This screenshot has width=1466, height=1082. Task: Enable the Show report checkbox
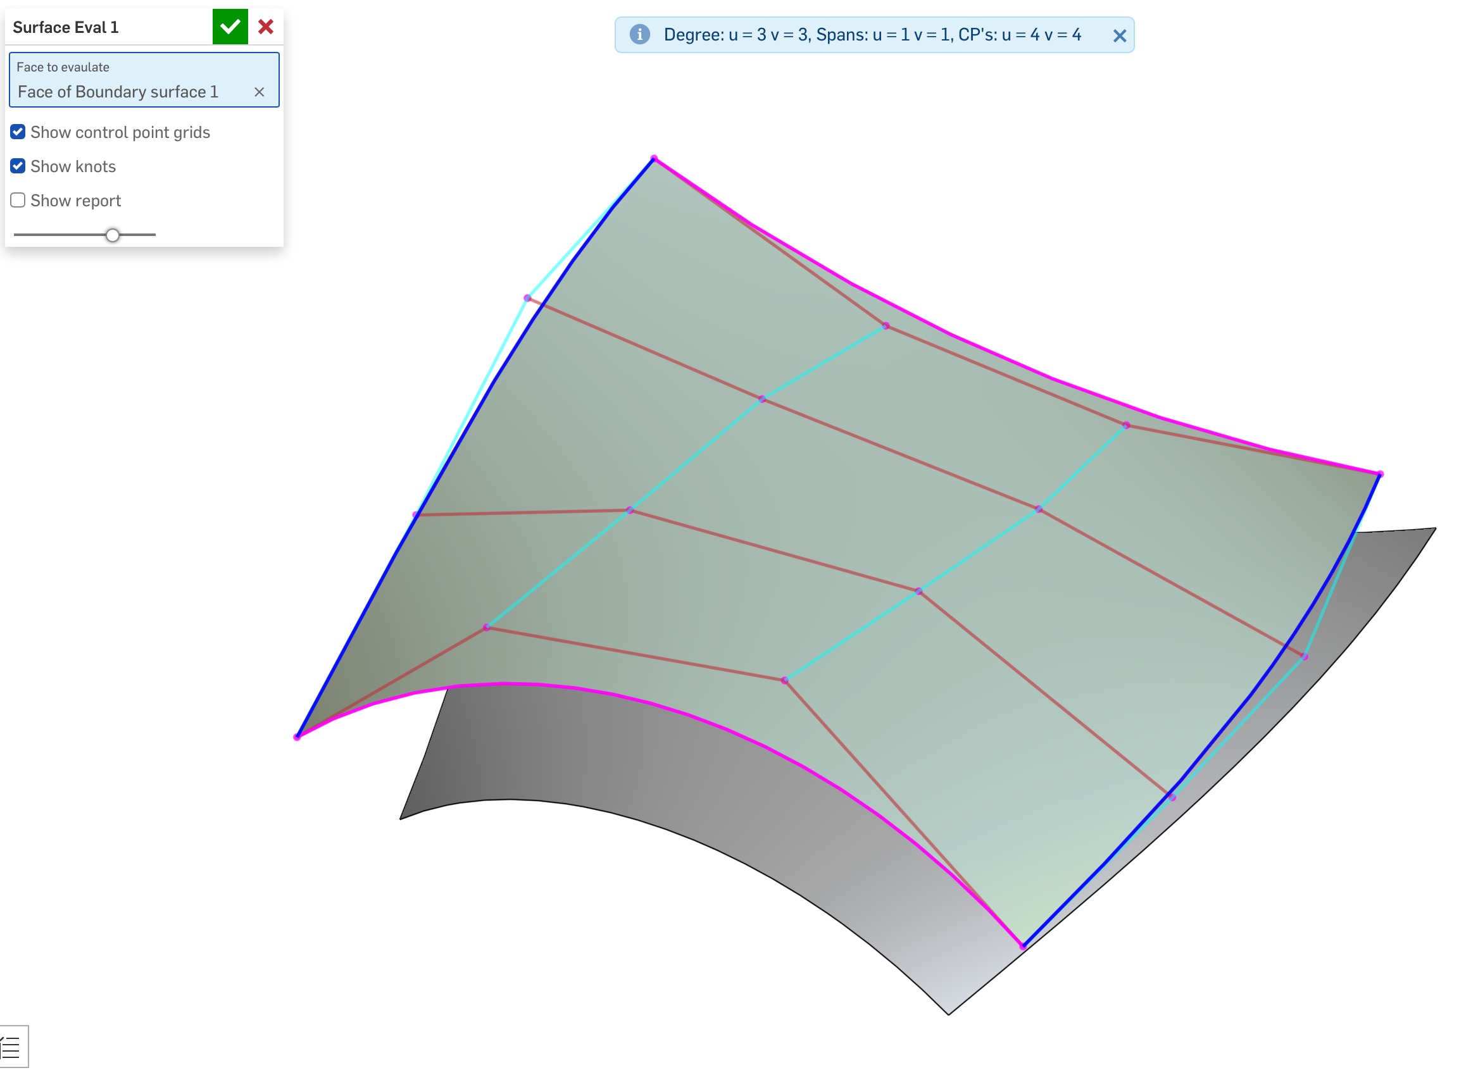[x=18, y=201]
